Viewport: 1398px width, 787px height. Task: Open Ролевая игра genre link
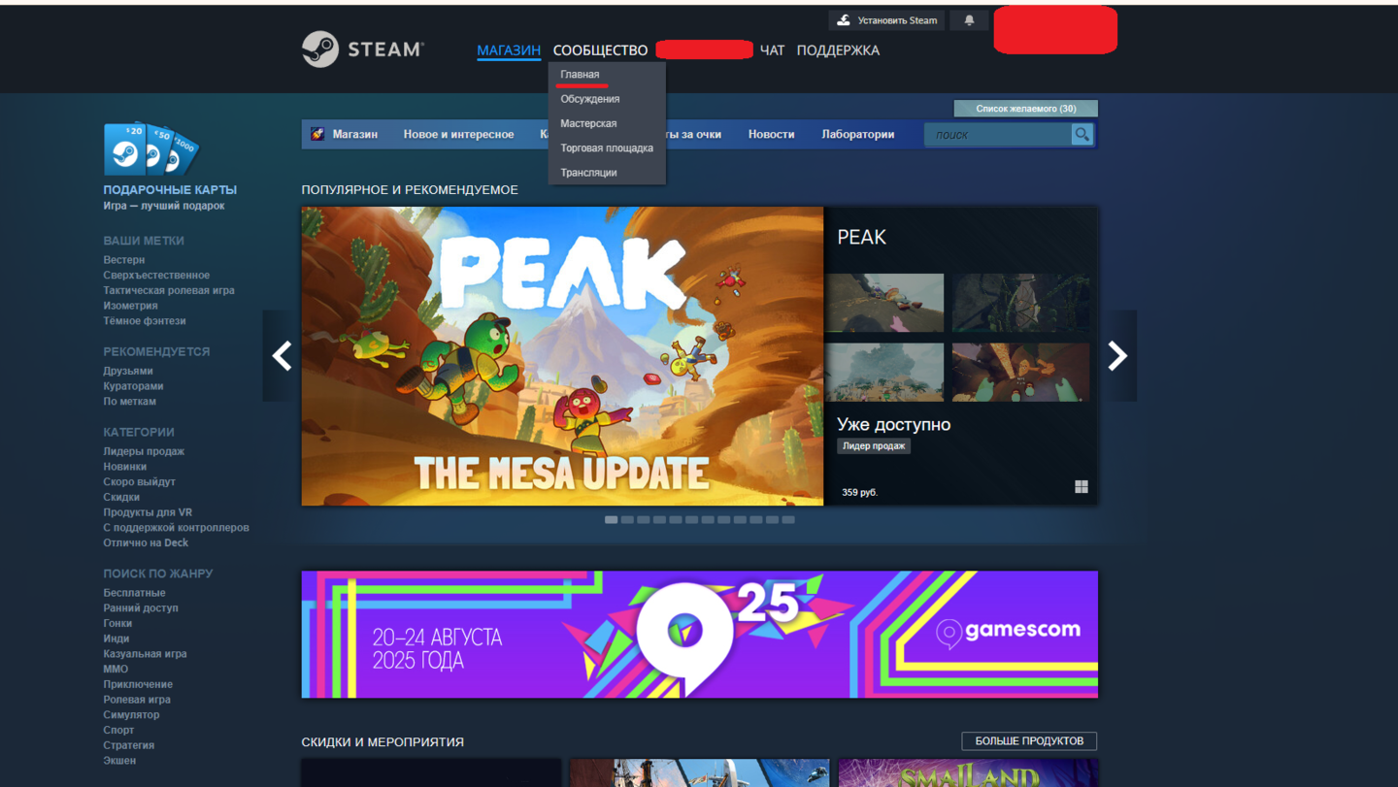click(137, 700)
